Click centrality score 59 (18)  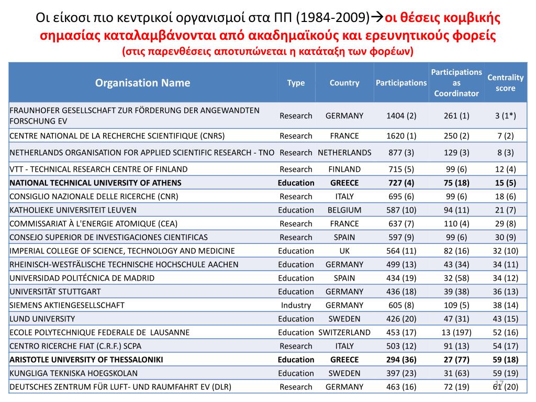[x=506, y=360]
